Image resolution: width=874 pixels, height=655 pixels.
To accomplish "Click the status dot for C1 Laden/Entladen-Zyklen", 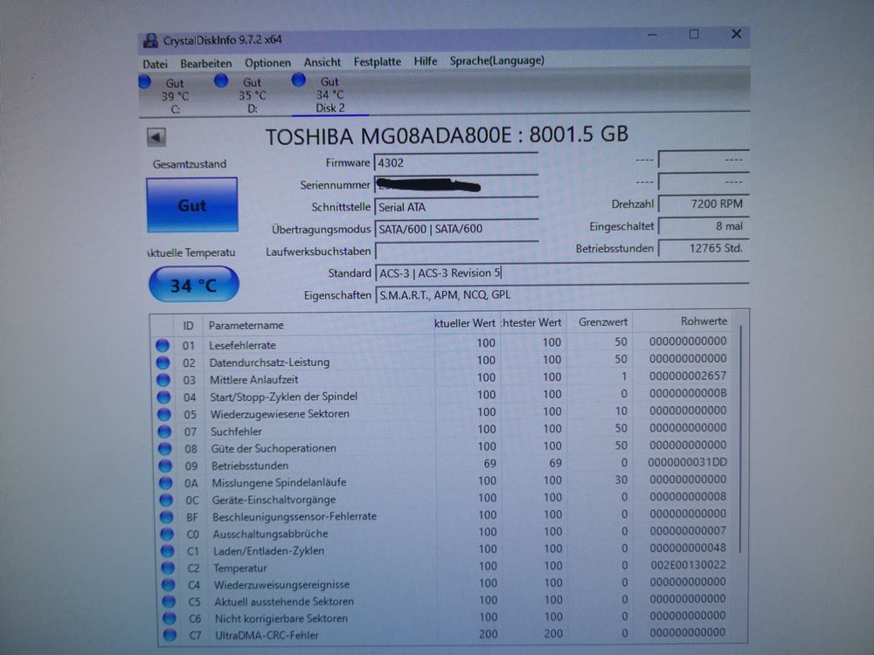I will coord(167,551).
